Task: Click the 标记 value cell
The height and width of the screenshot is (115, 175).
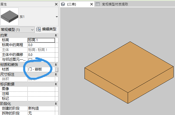Action: [x=41, y=99]
